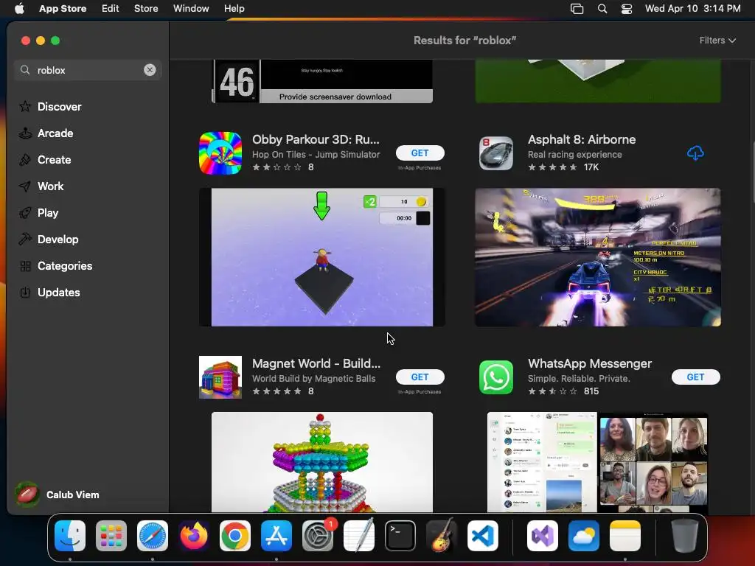
Task: Launch Finder from the Dock
Action: coord(70,536)
